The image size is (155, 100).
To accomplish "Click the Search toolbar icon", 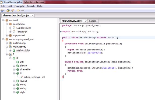I will [12, 10].
